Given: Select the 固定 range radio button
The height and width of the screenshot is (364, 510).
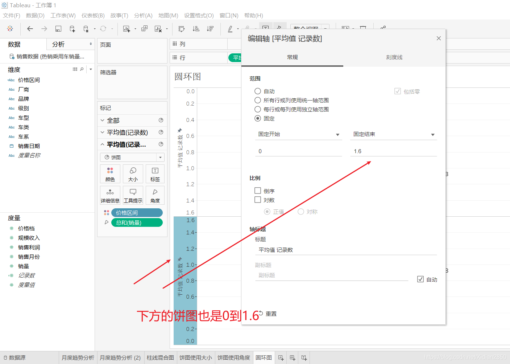Looking at the screenshot, I should point(258,118).
